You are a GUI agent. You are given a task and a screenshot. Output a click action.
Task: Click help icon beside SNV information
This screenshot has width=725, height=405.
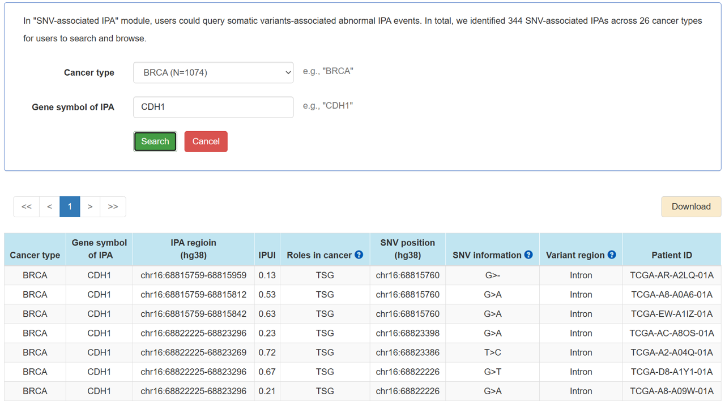tap(528, 255)
